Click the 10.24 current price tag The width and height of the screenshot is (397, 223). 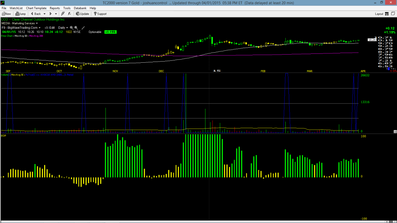click(372, 40)
